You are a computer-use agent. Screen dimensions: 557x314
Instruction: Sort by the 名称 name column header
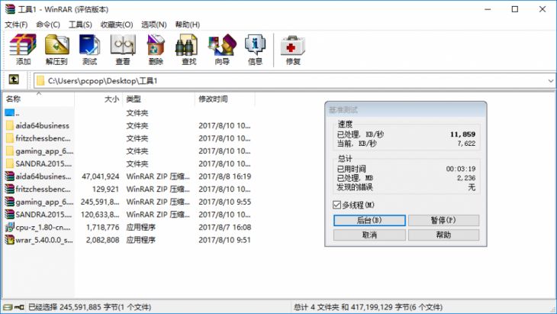pyautogui.click(x=38, y=99)
